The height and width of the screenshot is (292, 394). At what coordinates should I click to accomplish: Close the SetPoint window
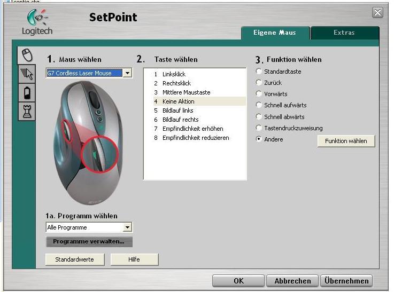pos(377,12)
